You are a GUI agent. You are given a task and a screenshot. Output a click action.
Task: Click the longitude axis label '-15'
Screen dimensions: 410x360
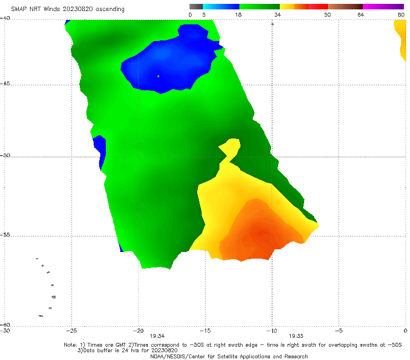click(x=205, y=331)
